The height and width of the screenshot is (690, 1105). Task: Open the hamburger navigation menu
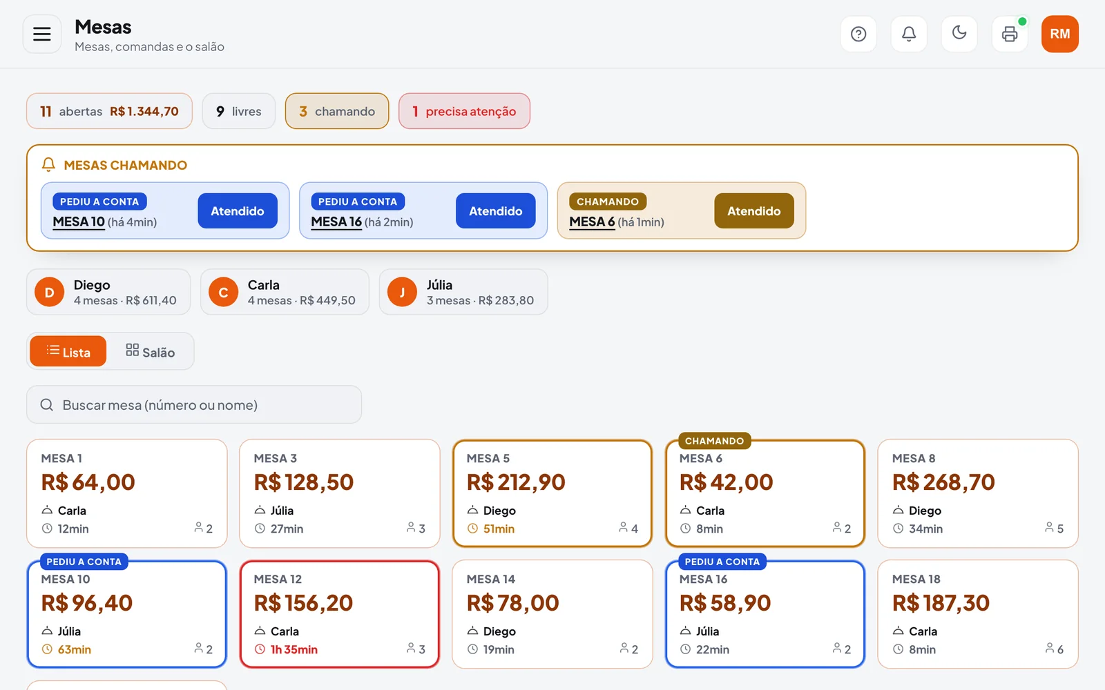pos(42,34)
